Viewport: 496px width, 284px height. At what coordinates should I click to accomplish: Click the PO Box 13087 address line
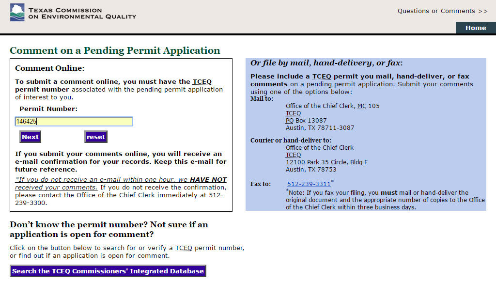click(306, 121)
